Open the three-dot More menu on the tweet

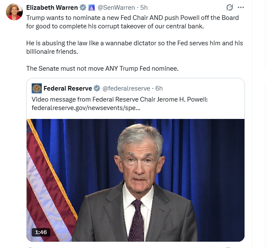241,8
